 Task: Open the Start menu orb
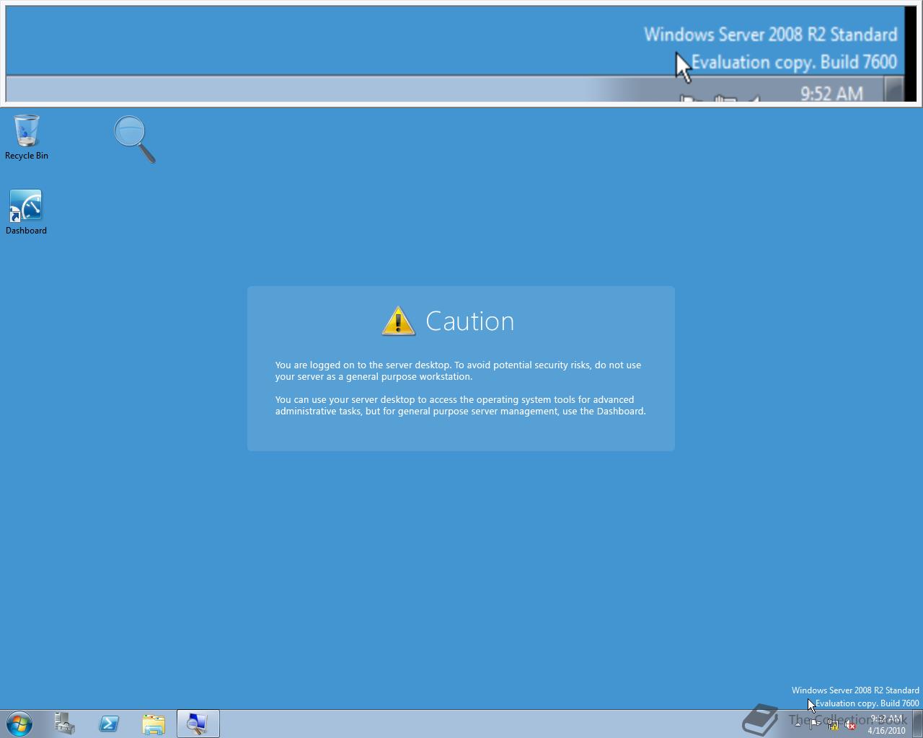pyautogui.click(x=19, y=724)
